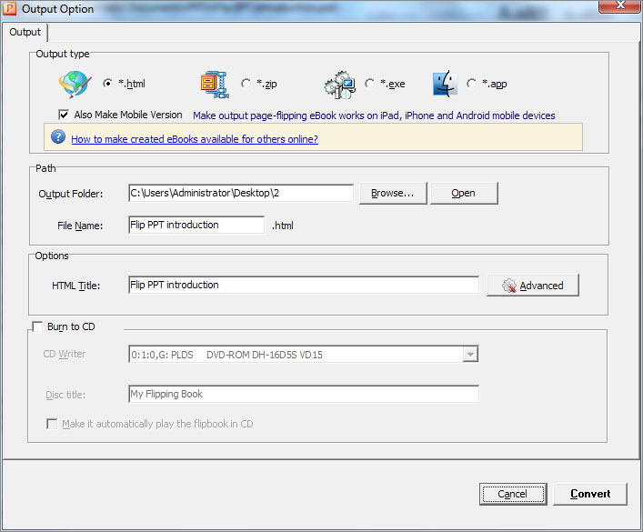Click the mobile devices description text
This screenshot has width=643, height=532.
374,115
